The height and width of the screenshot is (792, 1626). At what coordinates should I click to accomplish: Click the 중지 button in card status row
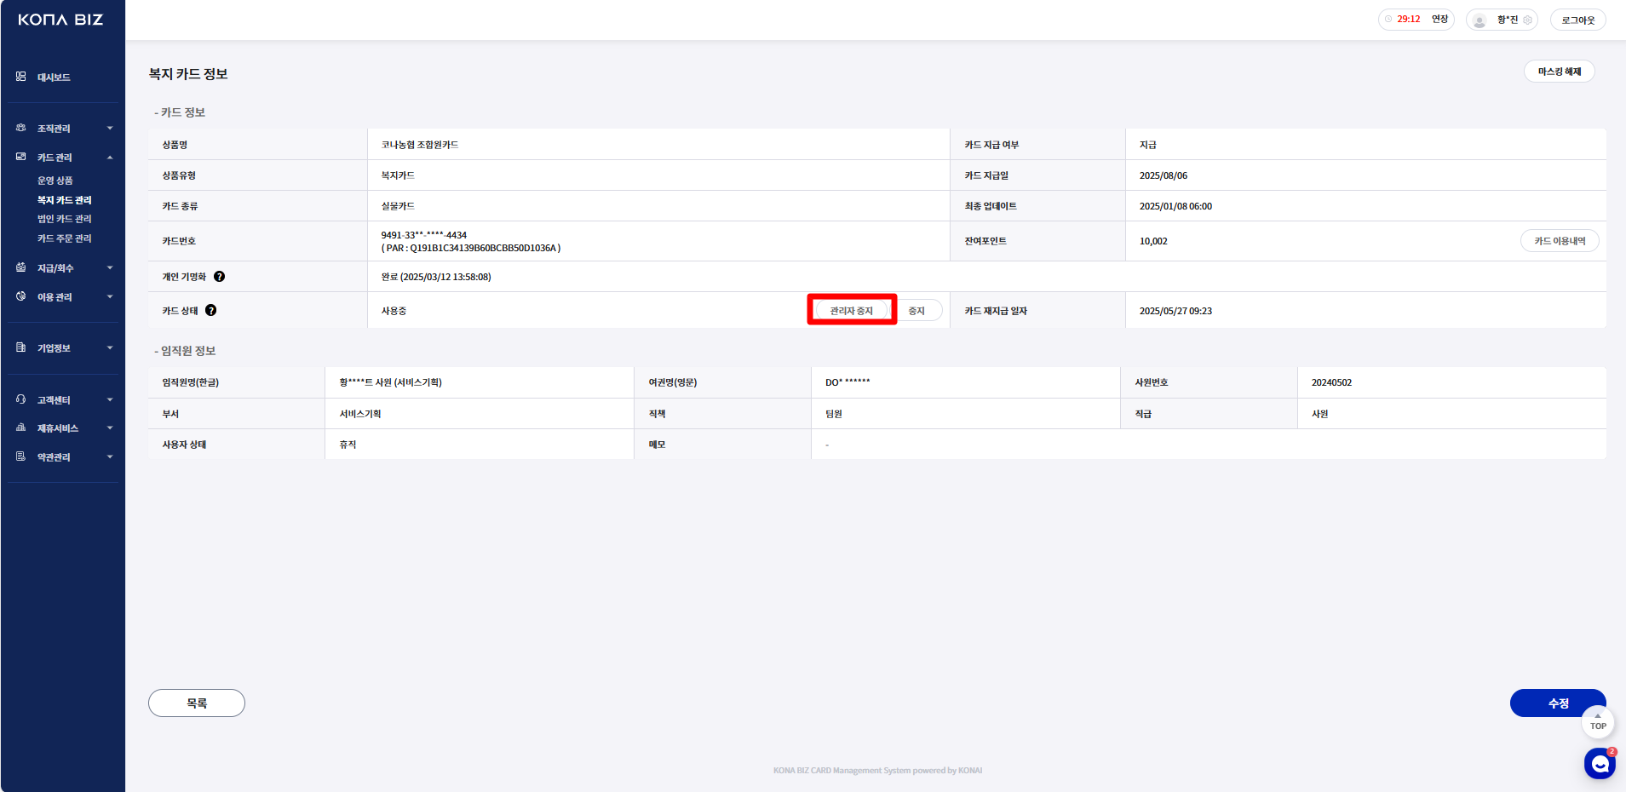tap(917, 311)
